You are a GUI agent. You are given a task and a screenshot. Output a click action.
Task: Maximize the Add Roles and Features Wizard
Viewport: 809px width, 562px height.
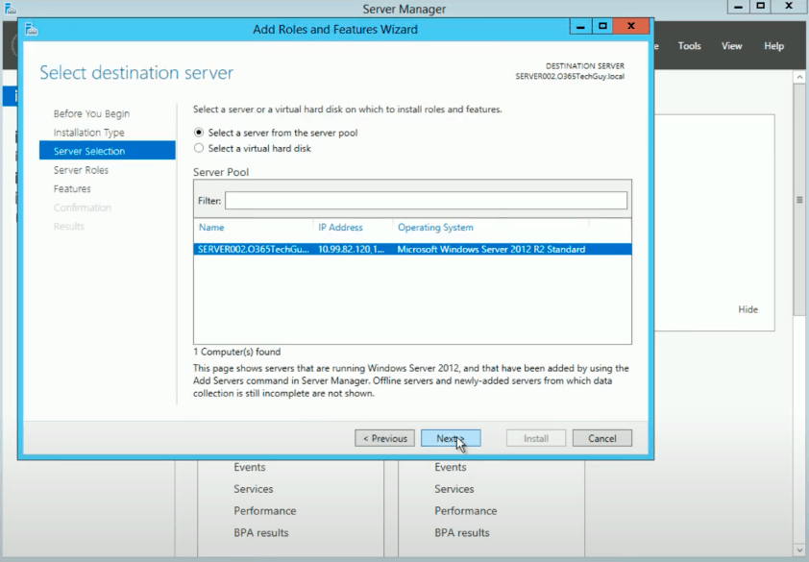602,26
